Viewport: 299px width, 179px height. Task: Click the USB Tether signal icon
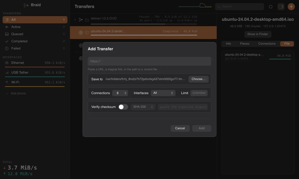click(x=7, y=73)
